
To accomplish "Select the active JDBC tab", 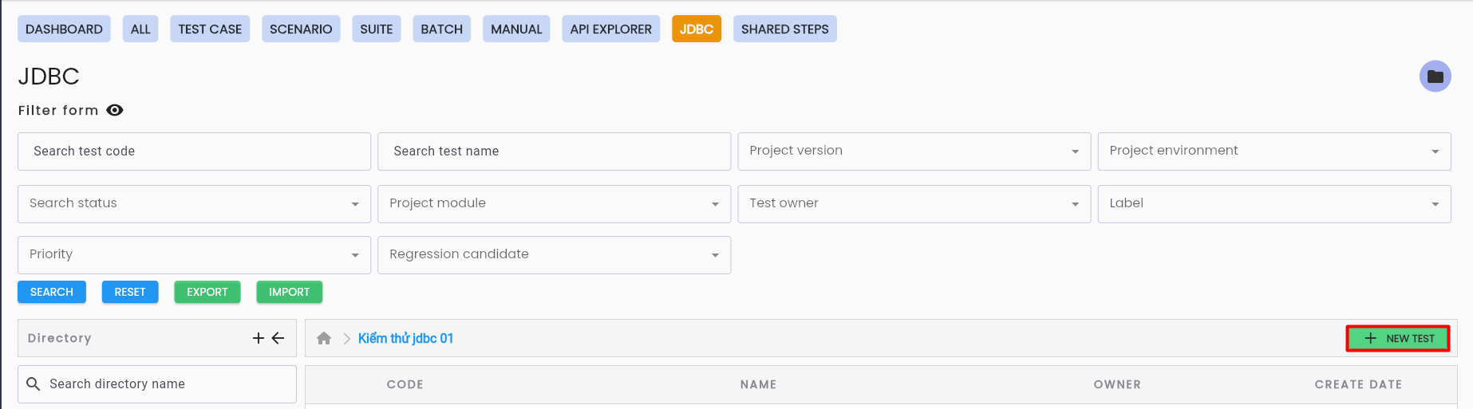I will pos(697,29).
